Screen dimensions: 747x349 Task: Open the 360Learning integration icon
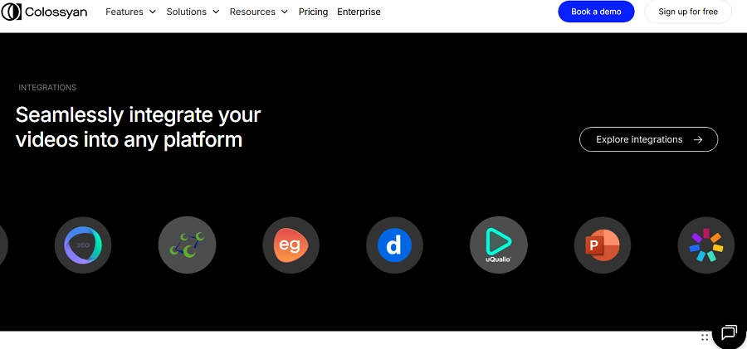[x=83, y=245]
